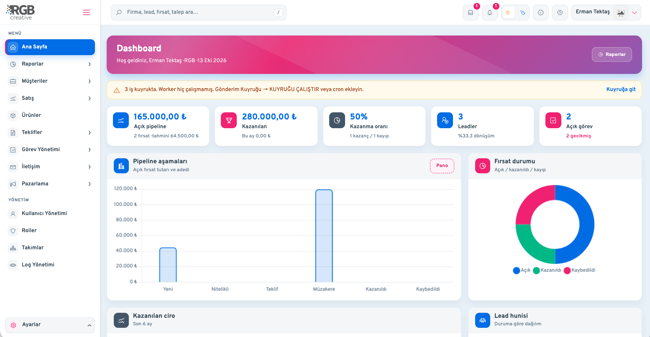Toggle the Kaybedildi legend item
Image resolution: width=650 pixels, height=337 pixels.
pyautogui.click(x=579, y=270)
